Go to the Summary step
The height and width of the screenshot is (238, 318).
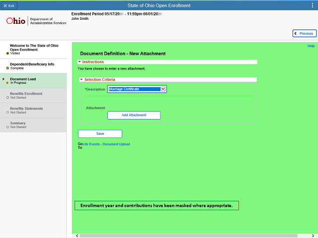pos(18,123)
